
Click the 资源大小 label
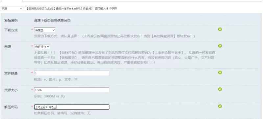point(11,90)
